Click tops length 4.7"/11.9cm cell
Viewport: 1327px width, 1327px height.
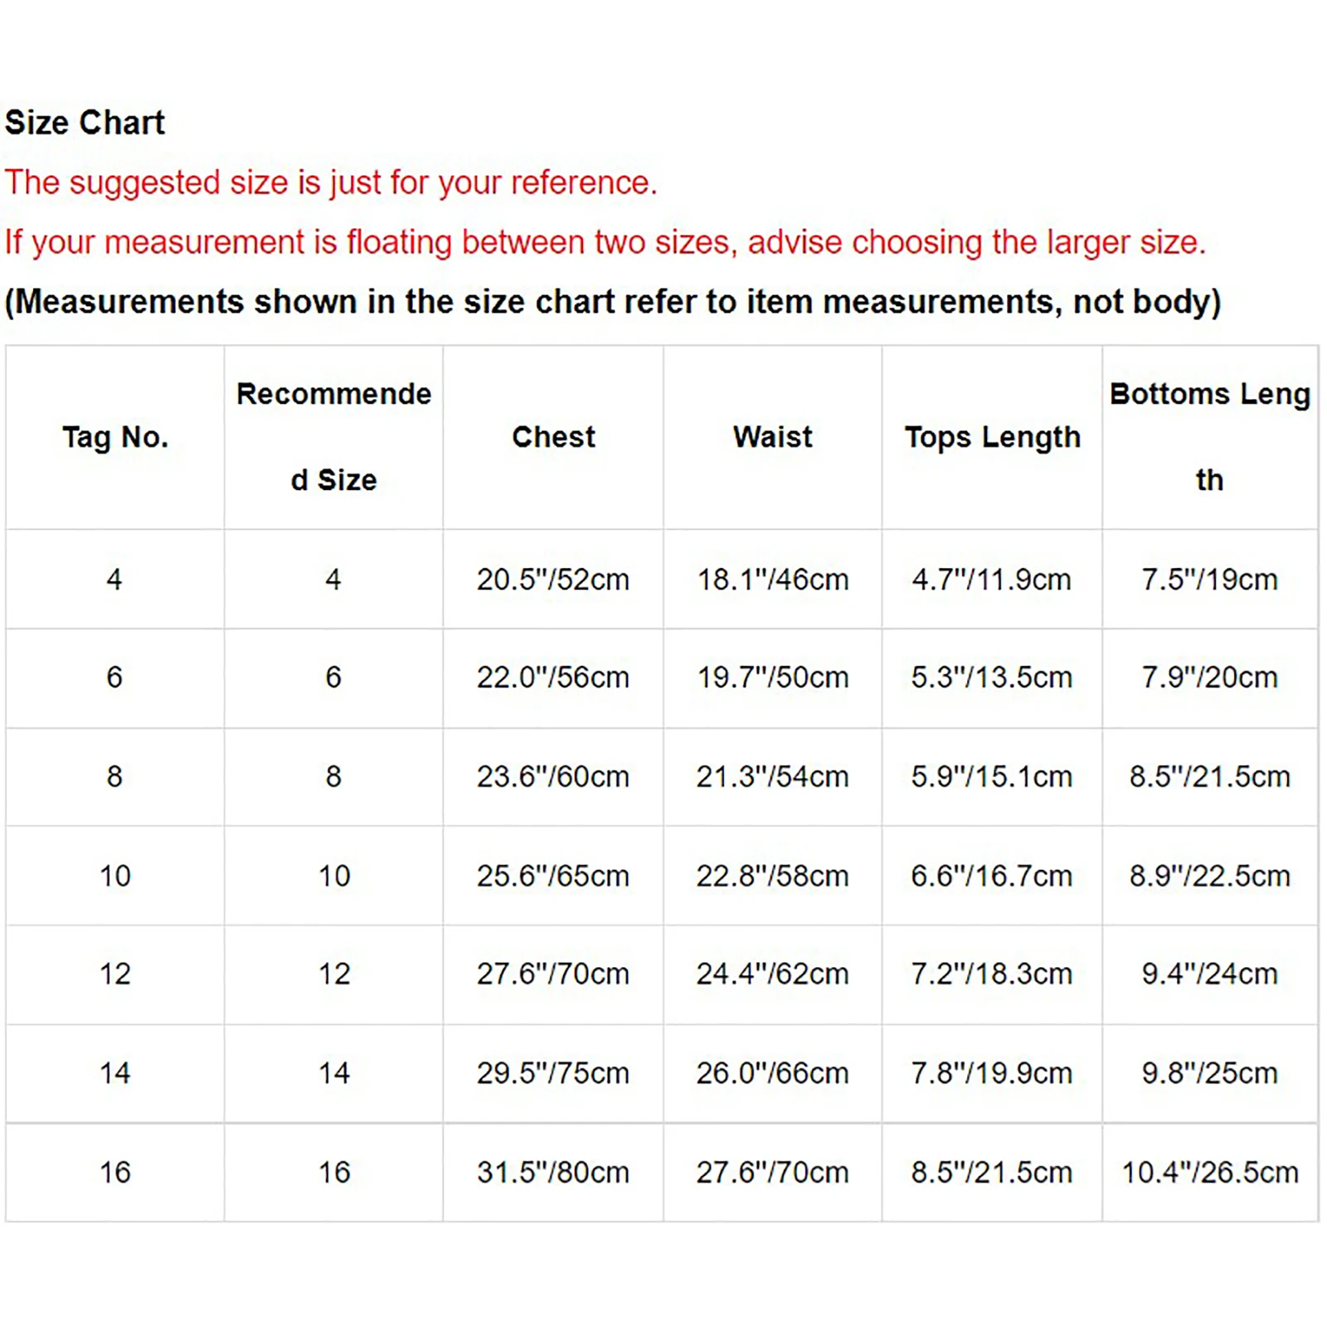[992, 579]
